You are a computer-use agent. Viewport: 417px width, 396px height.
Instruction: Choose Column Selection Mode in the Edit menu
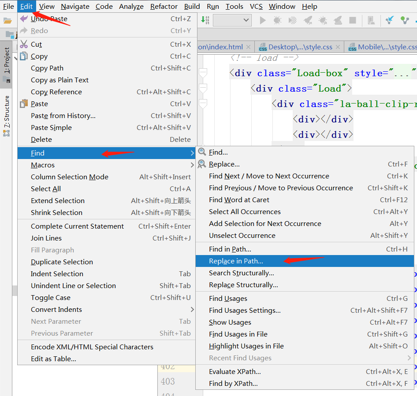(69, 177)
